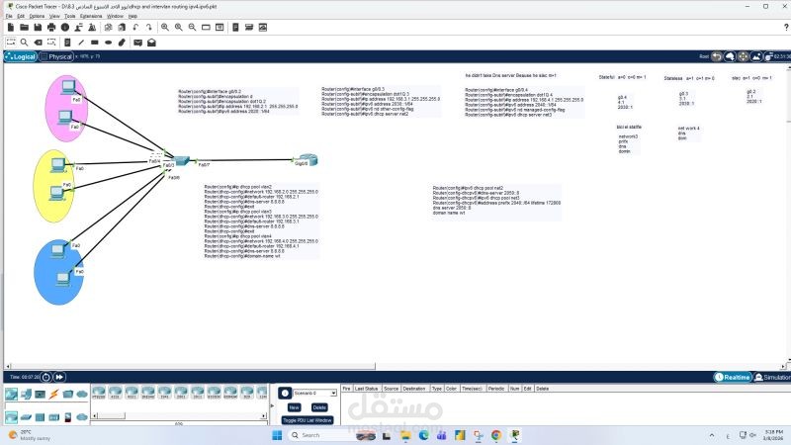Select the Add Complex PDU open envelope
The width and height of the screenshot is (791, 445).
pos(151,43)
